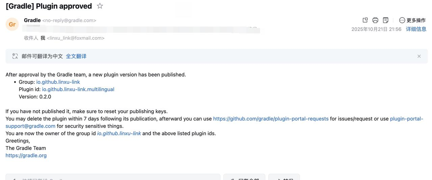The image size is (432, 180).
Task: Click 全文翻译 to translate email
Action: (x=76, y=56)
